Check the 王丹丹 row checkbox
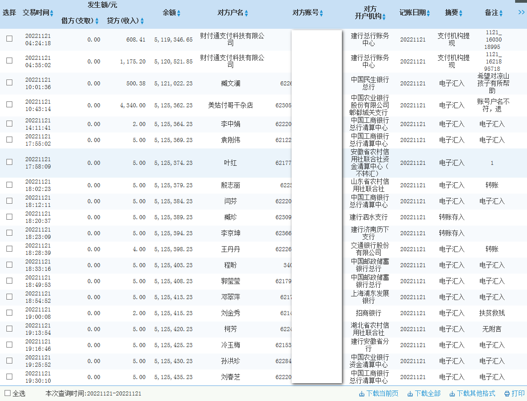Screen dimensions: 527x401 (10, 248)
